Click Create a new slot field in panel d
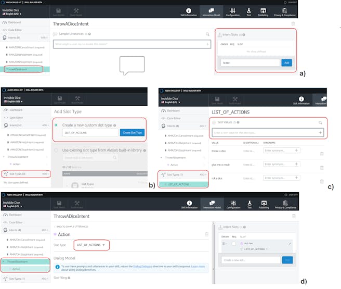The width and height of the screenshot is (341, 289). pyautogui.click(x=251, y=260)
